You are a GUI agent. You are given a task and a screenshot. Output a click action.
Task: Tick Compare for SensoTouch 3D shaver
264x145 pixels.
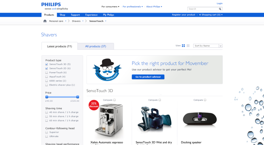coord(159,100)
